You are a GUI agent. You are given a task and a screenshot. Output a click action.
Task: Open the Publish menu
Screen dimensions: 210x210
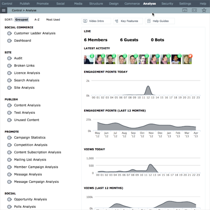[25, 3]
